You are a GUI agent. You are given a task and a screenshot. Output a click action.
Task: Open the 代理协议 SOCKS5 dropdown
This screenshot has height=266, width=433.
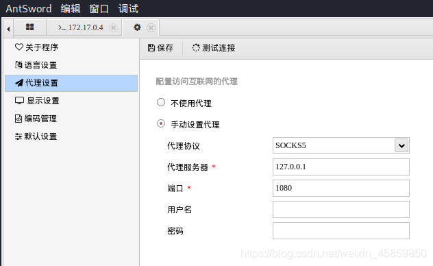(x=341, y=145)
